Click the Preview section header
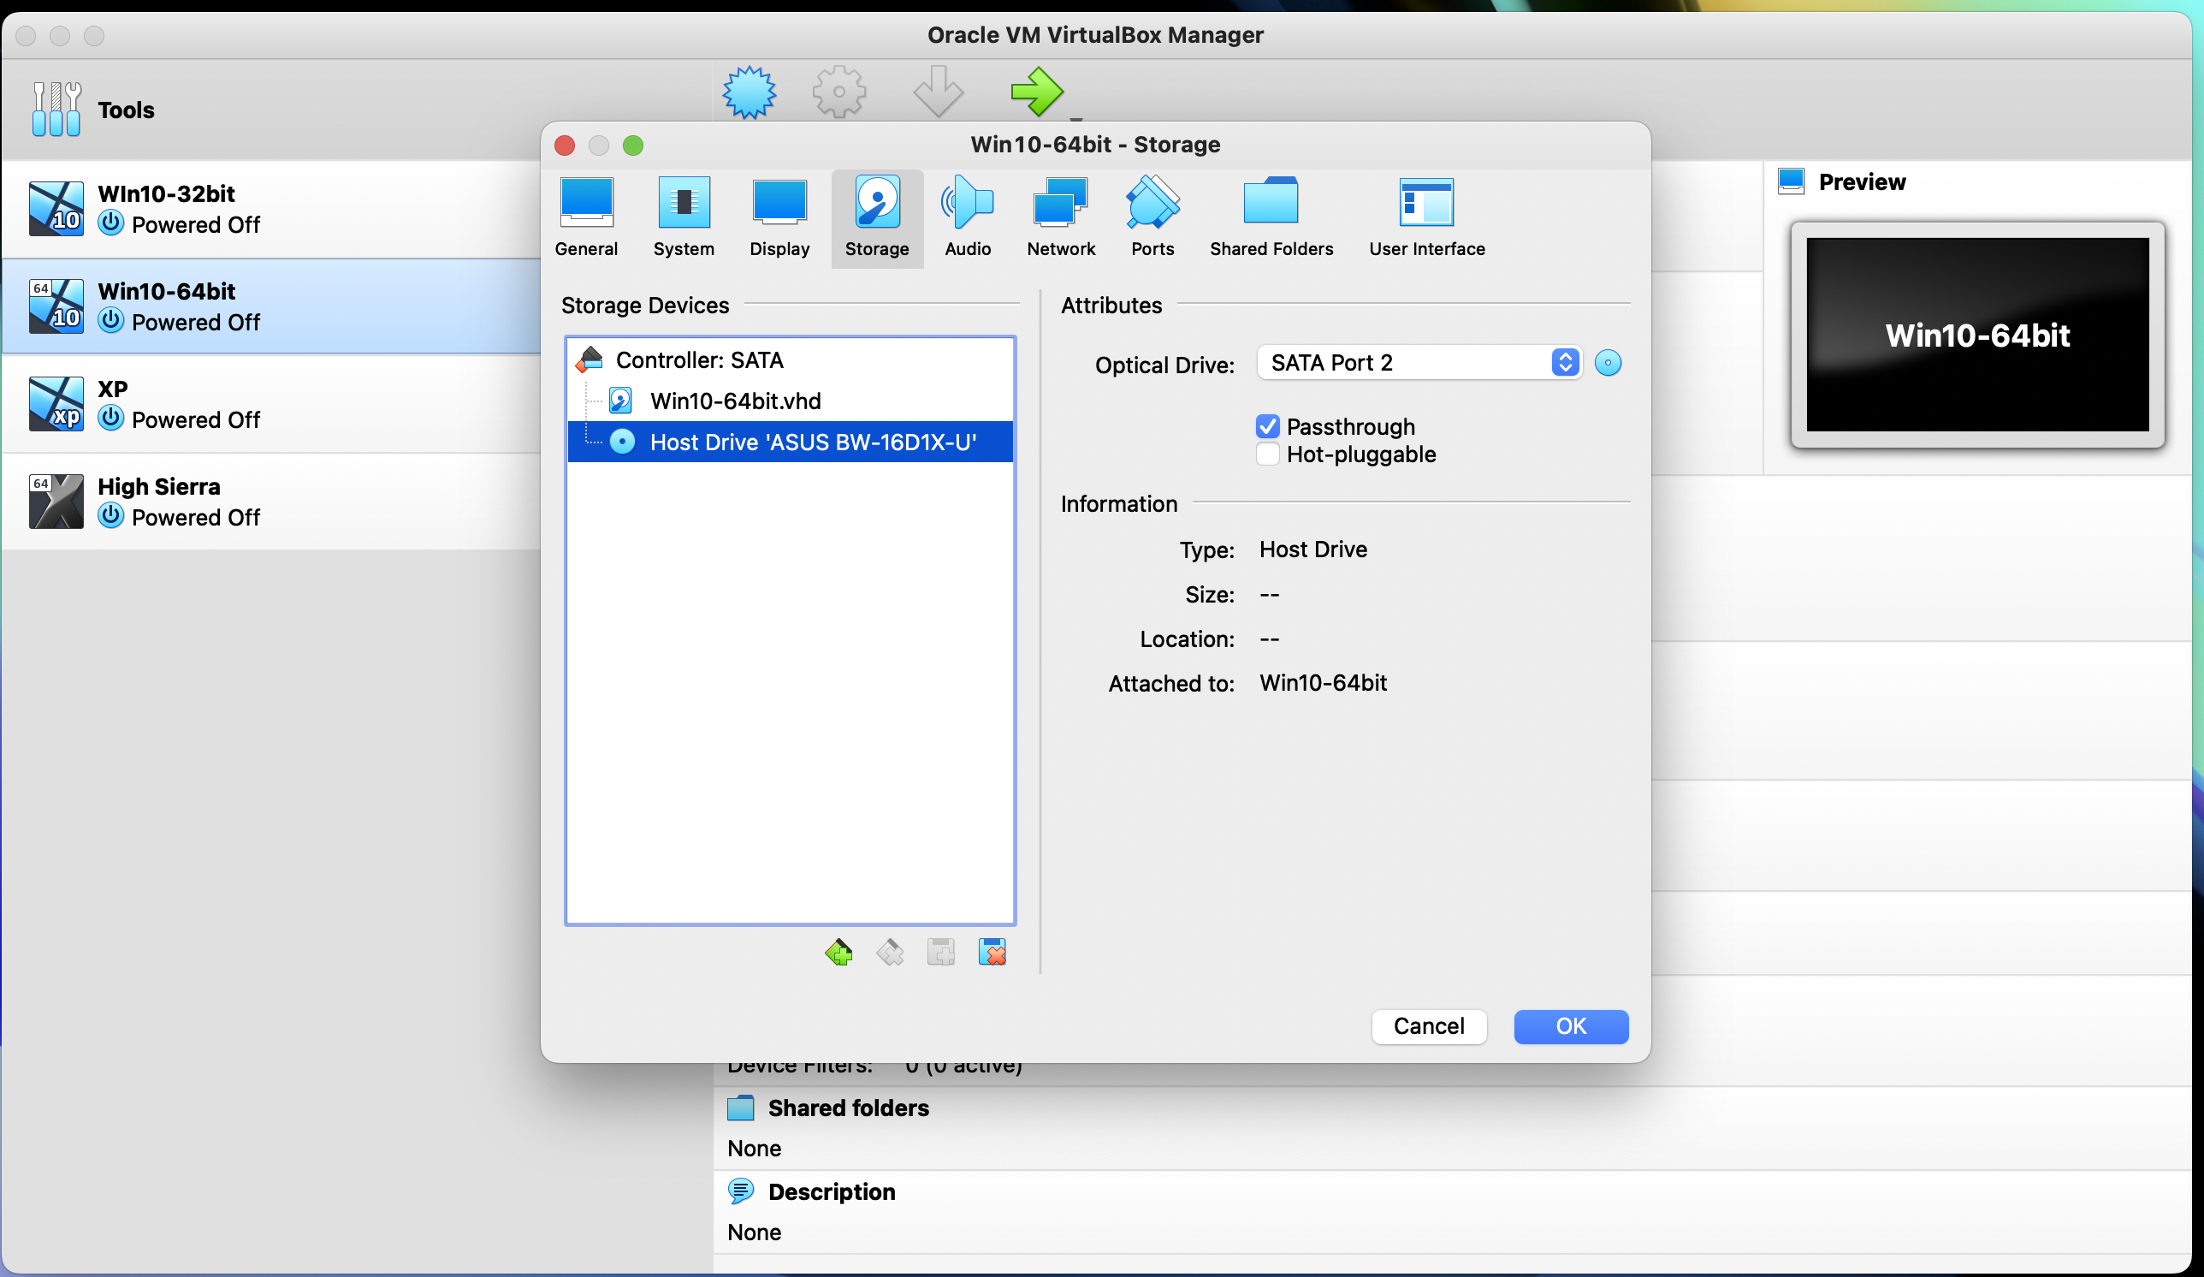The height and width of the screenshot is (1277, 2204). coord(1861,182)
